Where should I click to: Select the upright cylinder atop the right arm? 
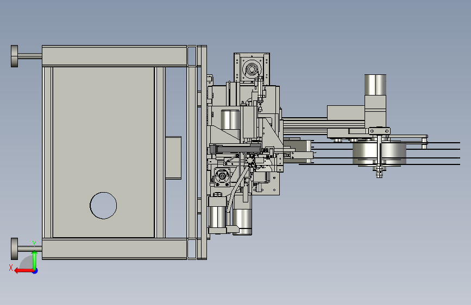point(375,85)
